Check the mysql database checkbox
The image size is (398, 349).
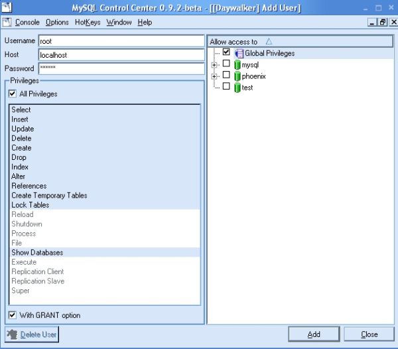226,63
